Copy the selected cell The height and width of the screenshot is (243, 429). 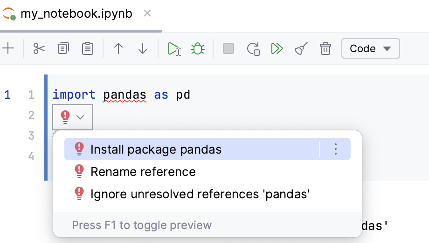point(63,48)
